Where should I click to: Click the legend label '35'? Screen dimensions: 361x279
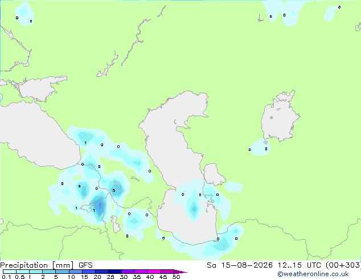pyautogui.click(x=137, y=277)
